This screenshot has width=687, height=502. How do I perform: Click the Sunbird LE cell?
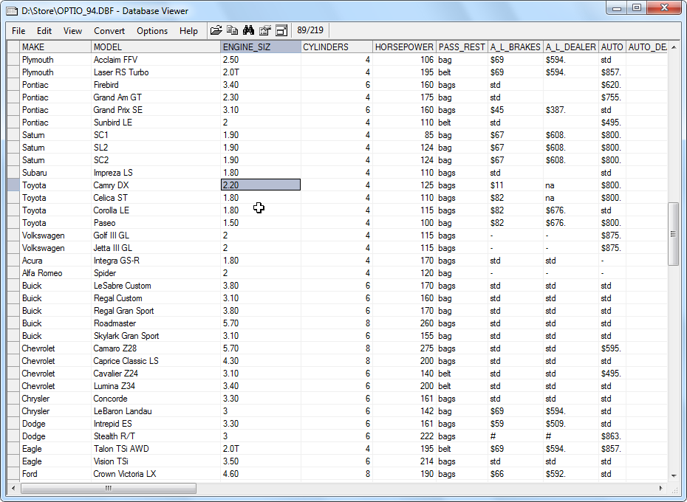click(156, 123)
